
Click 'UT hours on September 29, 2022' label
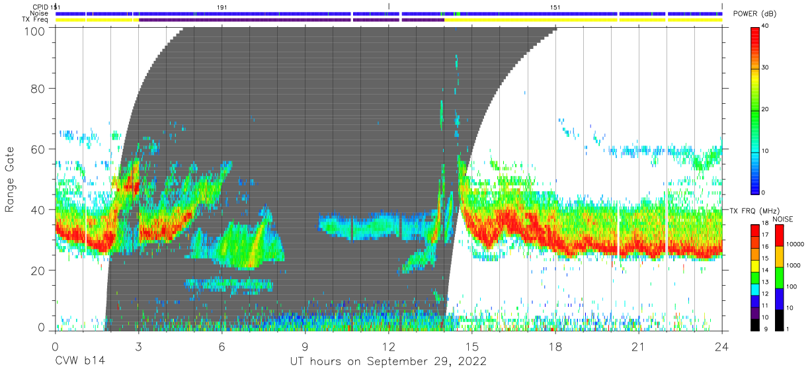(x=388, y=362)
